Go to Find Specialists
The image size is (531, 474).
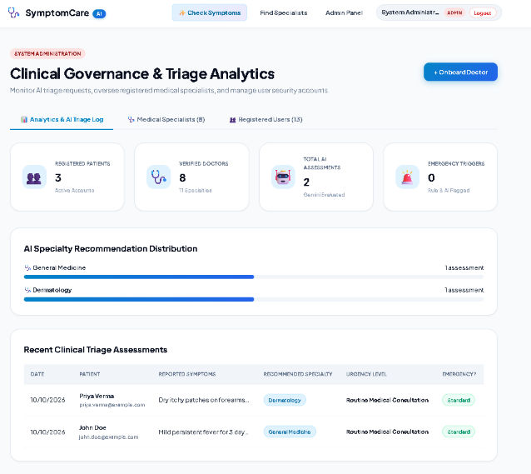tap(284, 12)
